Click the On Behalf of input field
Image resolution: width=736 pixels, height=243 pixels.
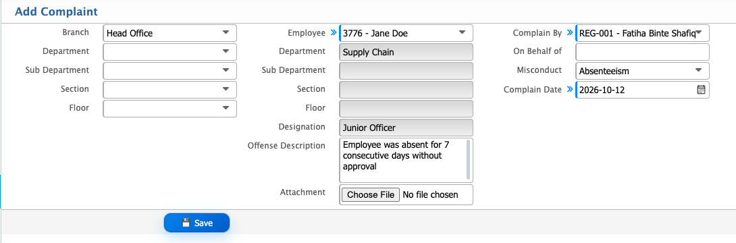tap(643, 51)
